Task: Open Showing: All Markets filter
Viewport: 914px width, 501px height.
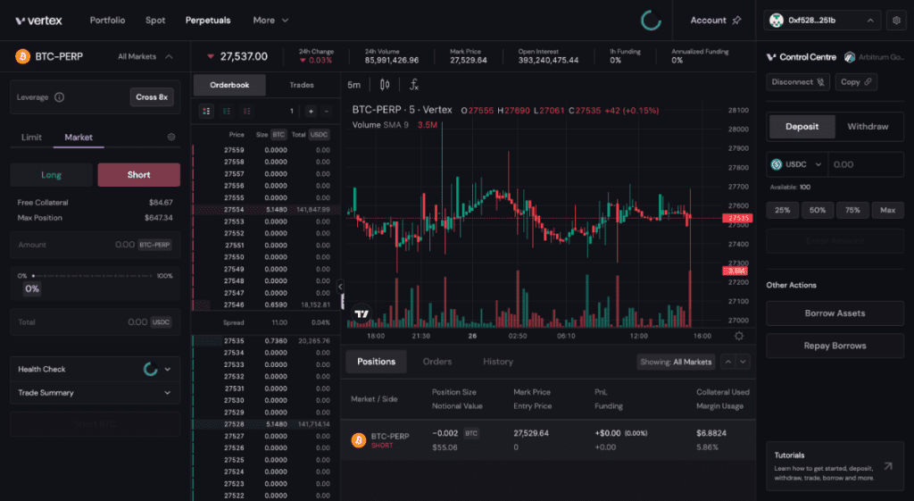Action: [676, 362]
